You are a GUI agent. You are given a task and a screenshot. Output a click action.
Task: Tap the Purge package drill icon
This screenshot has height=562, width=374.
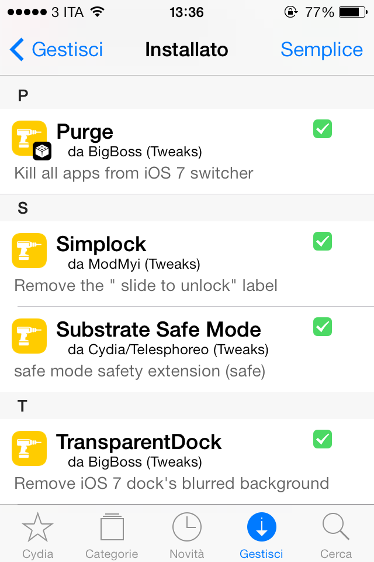[x=29, y=138]
